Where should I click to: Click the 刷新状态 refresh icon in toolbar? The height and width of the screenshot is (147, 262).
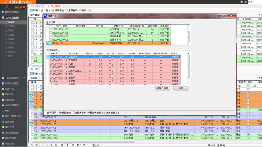(x=80, y=10)
